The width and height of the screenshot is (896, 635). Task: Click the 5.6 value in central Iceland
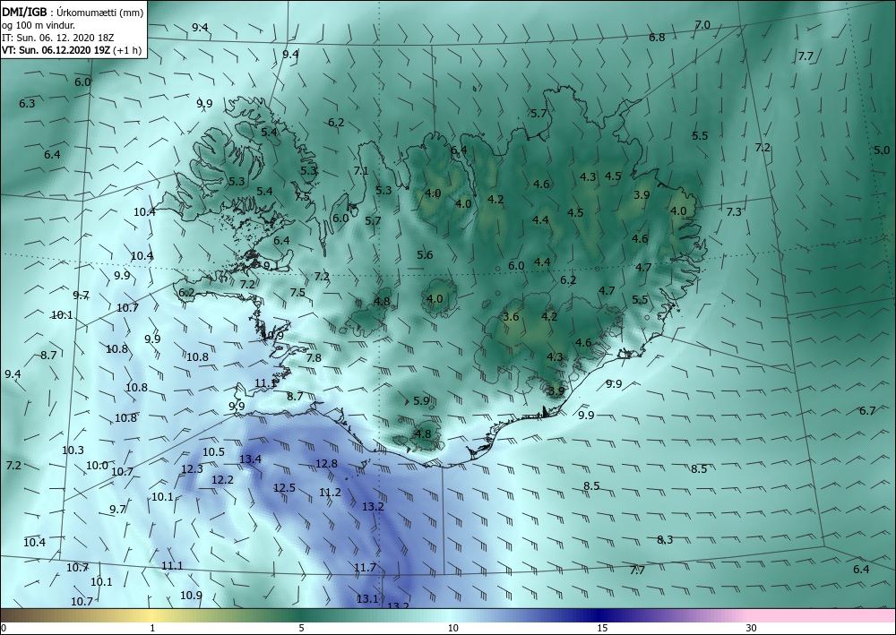pyautogui.click(x=425, y=255)
